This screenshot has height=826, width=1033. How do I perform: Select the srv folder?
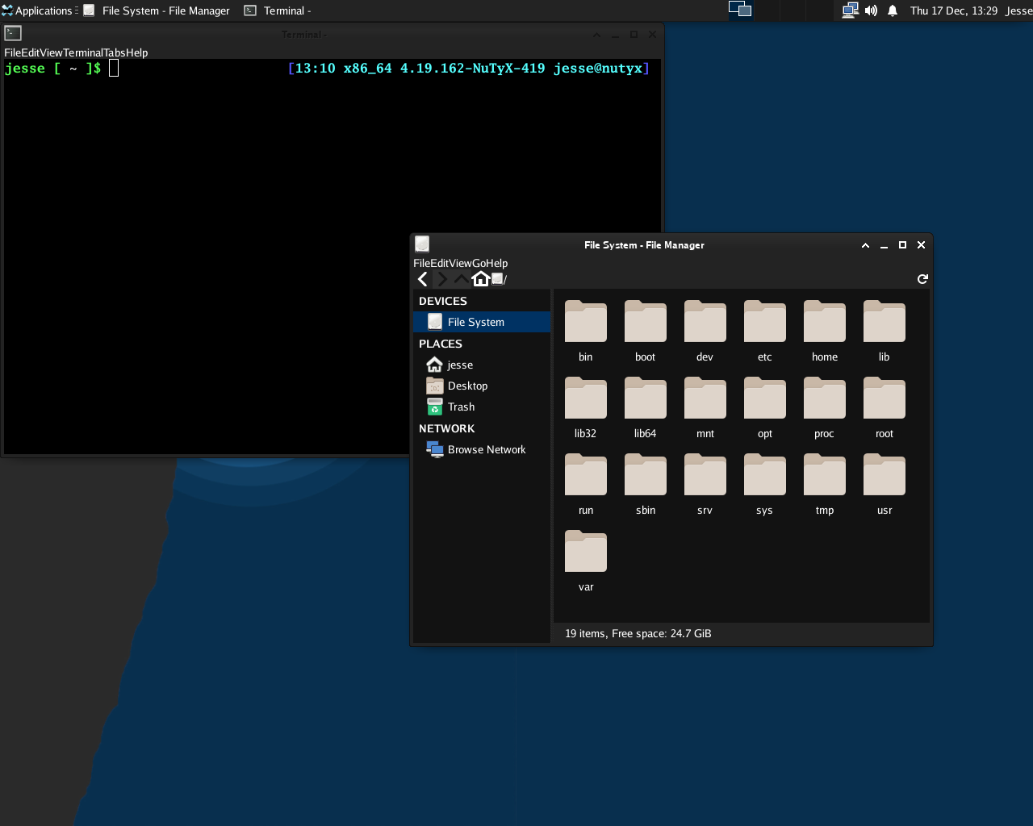(x=705, y=485)
